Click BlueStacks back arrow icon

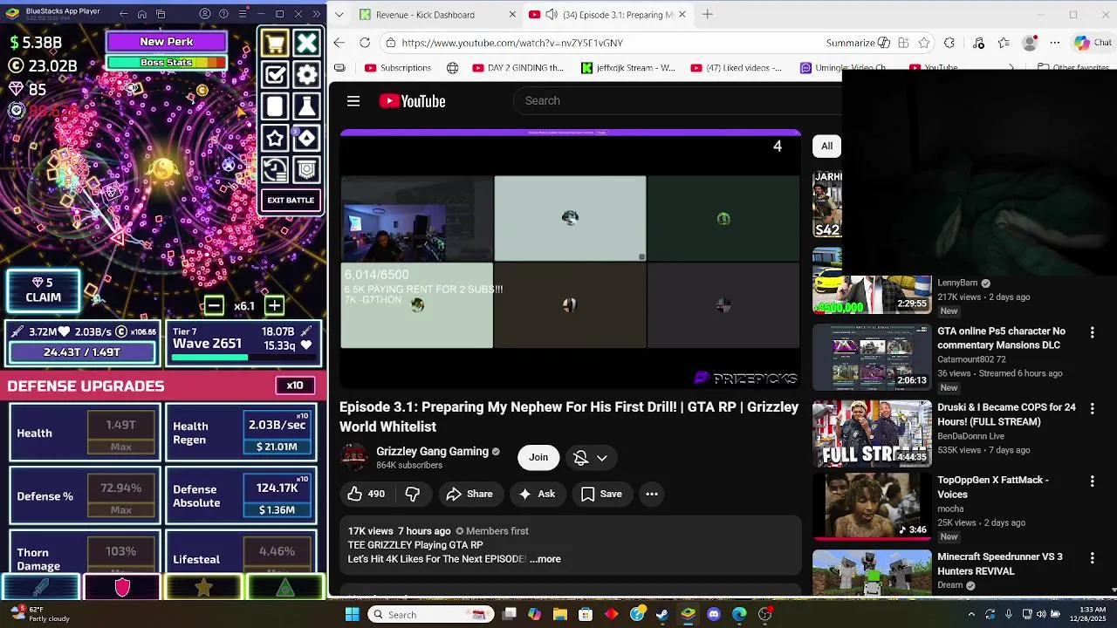pos(123,14)
